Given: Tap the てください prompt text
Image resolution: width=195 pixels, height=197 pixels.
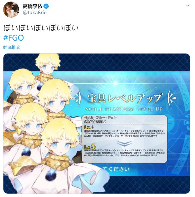Looking at the screenshot, I should coord(116,169).
